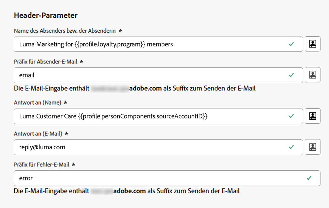Click the validation checkmark in the sender email prefix field
Image resolution: width=329 pixels, height=208 pixels.
point(291,75)
